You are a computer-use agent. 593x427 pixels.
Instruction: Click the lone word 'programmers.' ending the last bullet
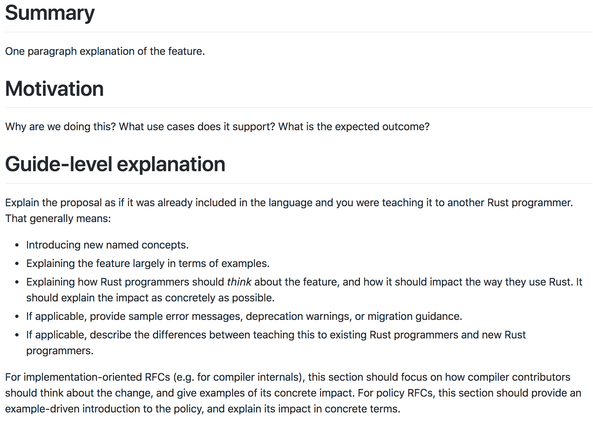[60, 351]
